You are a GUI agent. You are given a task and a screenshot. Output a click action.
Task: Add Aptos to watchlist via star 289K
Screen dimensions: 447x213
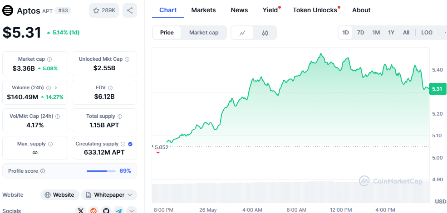click(x=104, y=10)
